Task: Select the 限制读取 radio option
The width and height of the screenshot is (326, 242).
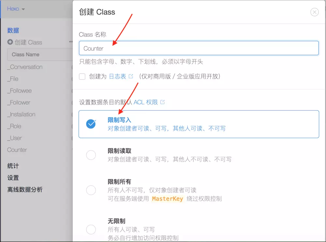Action: coord(91,155)
